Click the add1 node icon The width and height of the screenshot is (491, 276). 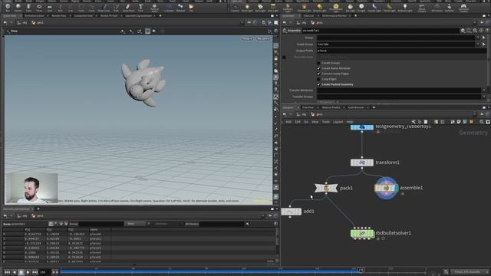click(x=291, y=212)
